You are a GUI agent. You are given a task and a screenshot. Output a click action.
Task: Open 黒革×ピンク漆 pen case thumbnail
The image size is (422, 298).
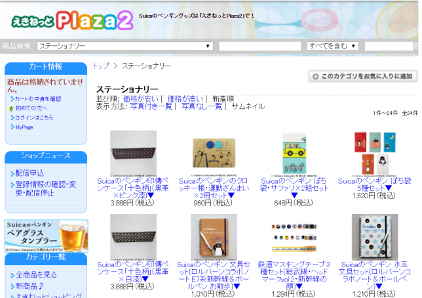coord(133,154)
